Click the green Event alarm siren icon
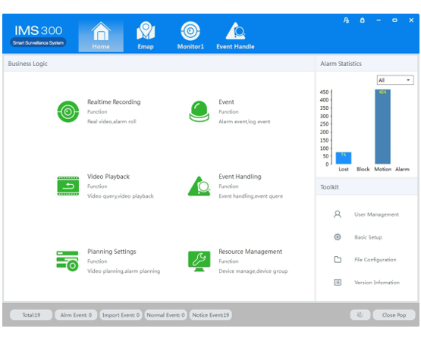Viewport: 421px width, 341px height. click(x=199, y=111)
